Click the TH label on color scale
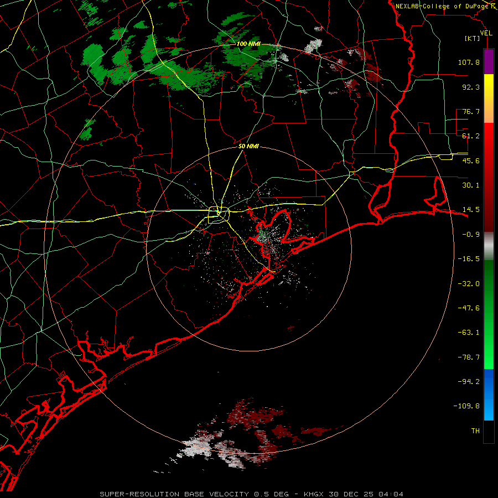This screenshot has height=498, width=498. [x=475, y=431]
